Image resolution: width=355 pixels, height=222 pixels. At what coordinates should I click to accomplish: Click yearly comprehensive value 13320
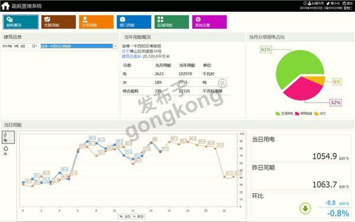tap(184, 91)
